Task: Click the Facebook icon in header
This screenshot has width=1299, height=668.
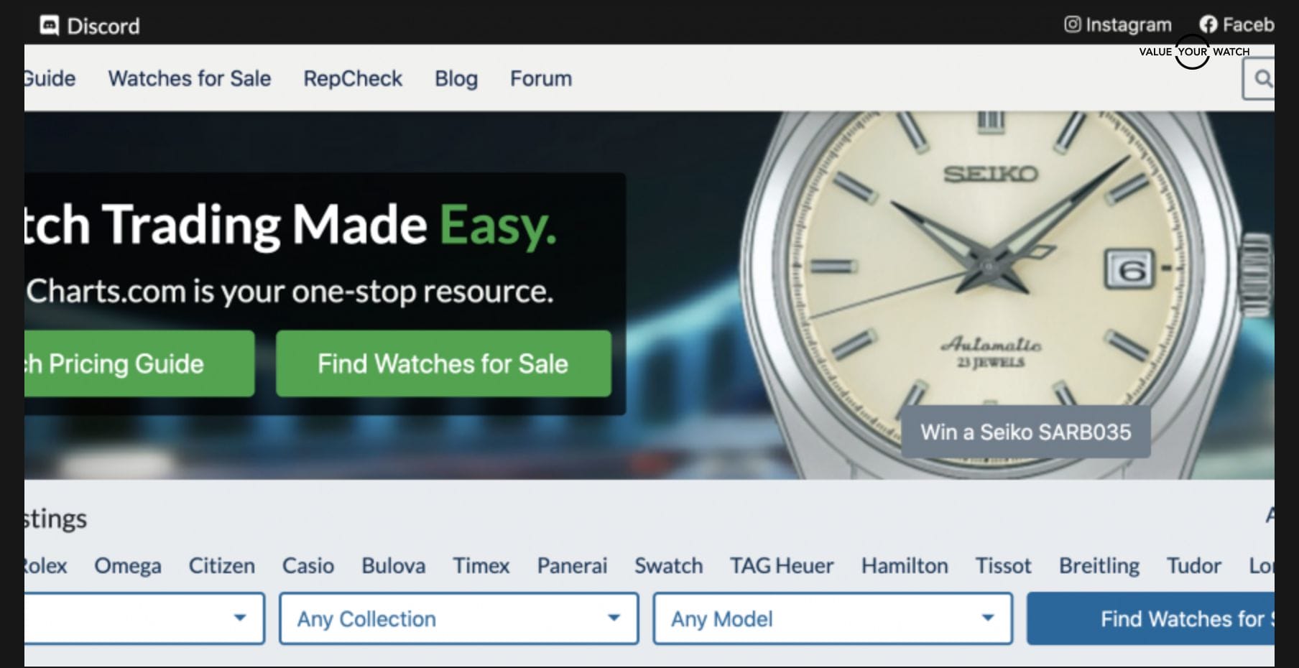Action: click(x=1208, y=24)
